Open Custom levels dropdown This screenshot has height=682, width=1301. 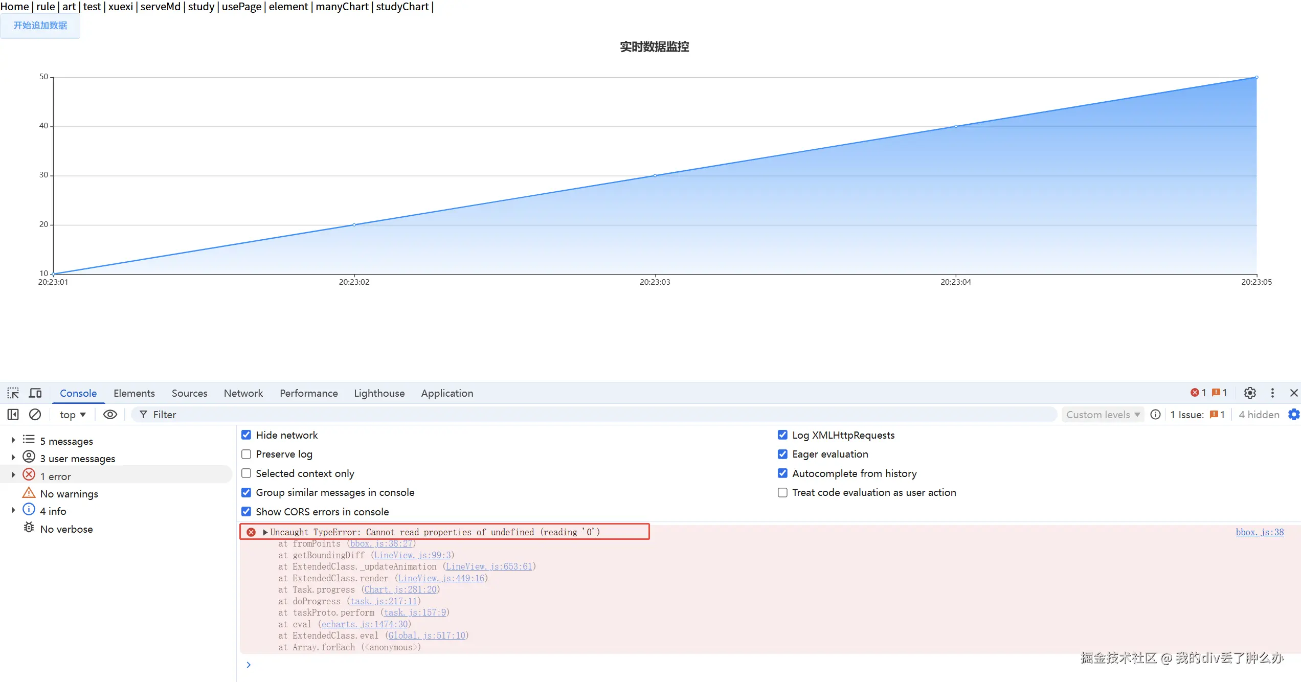[x=1103, y=415]
